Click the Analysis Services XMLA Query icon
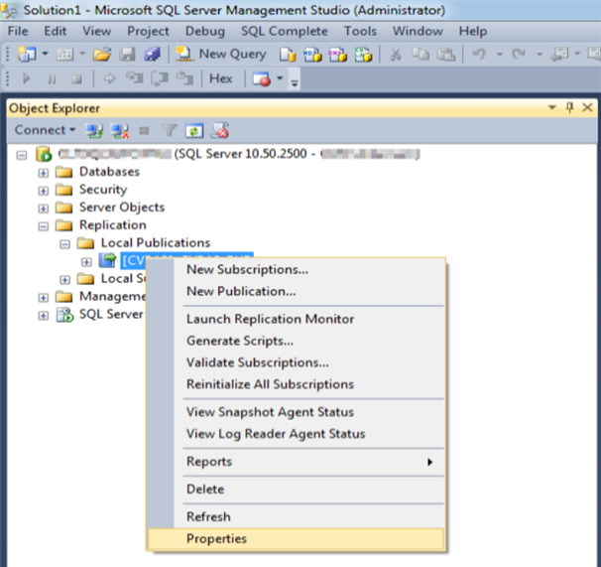601x567 pixels. (x=363, y=55)
